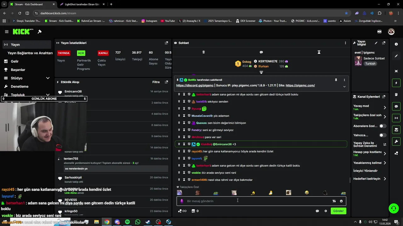Click the wrench icon in the right sidebar
Image resolution: width=403 pixels, height=226 pixels.
(x=396, y=142)
